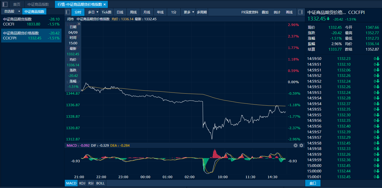Open the 首页 tab
This screenshot has width=382, height=188.
[x=17, y=4]
